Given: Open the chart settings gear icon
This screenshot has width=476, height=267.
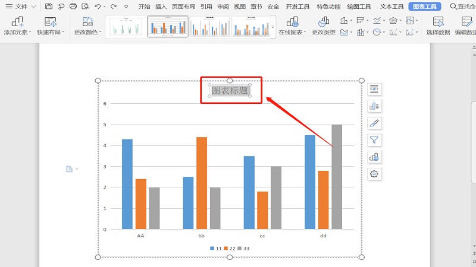Looking at the screenshot, I should (374, 174).
